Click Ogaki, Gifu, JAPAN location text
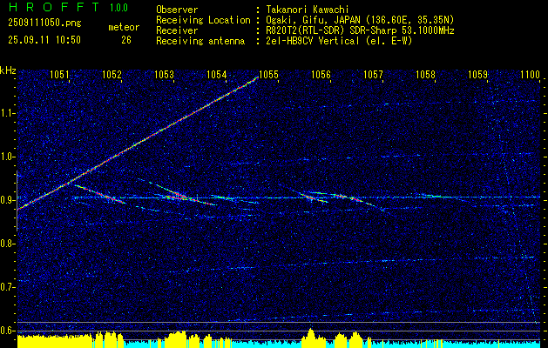The width and height of the screenshot is (548, 348). click(359, 20)
